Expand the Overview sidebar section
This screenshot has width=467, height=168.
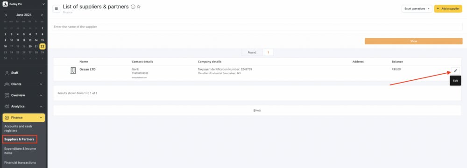pos(24,95)
